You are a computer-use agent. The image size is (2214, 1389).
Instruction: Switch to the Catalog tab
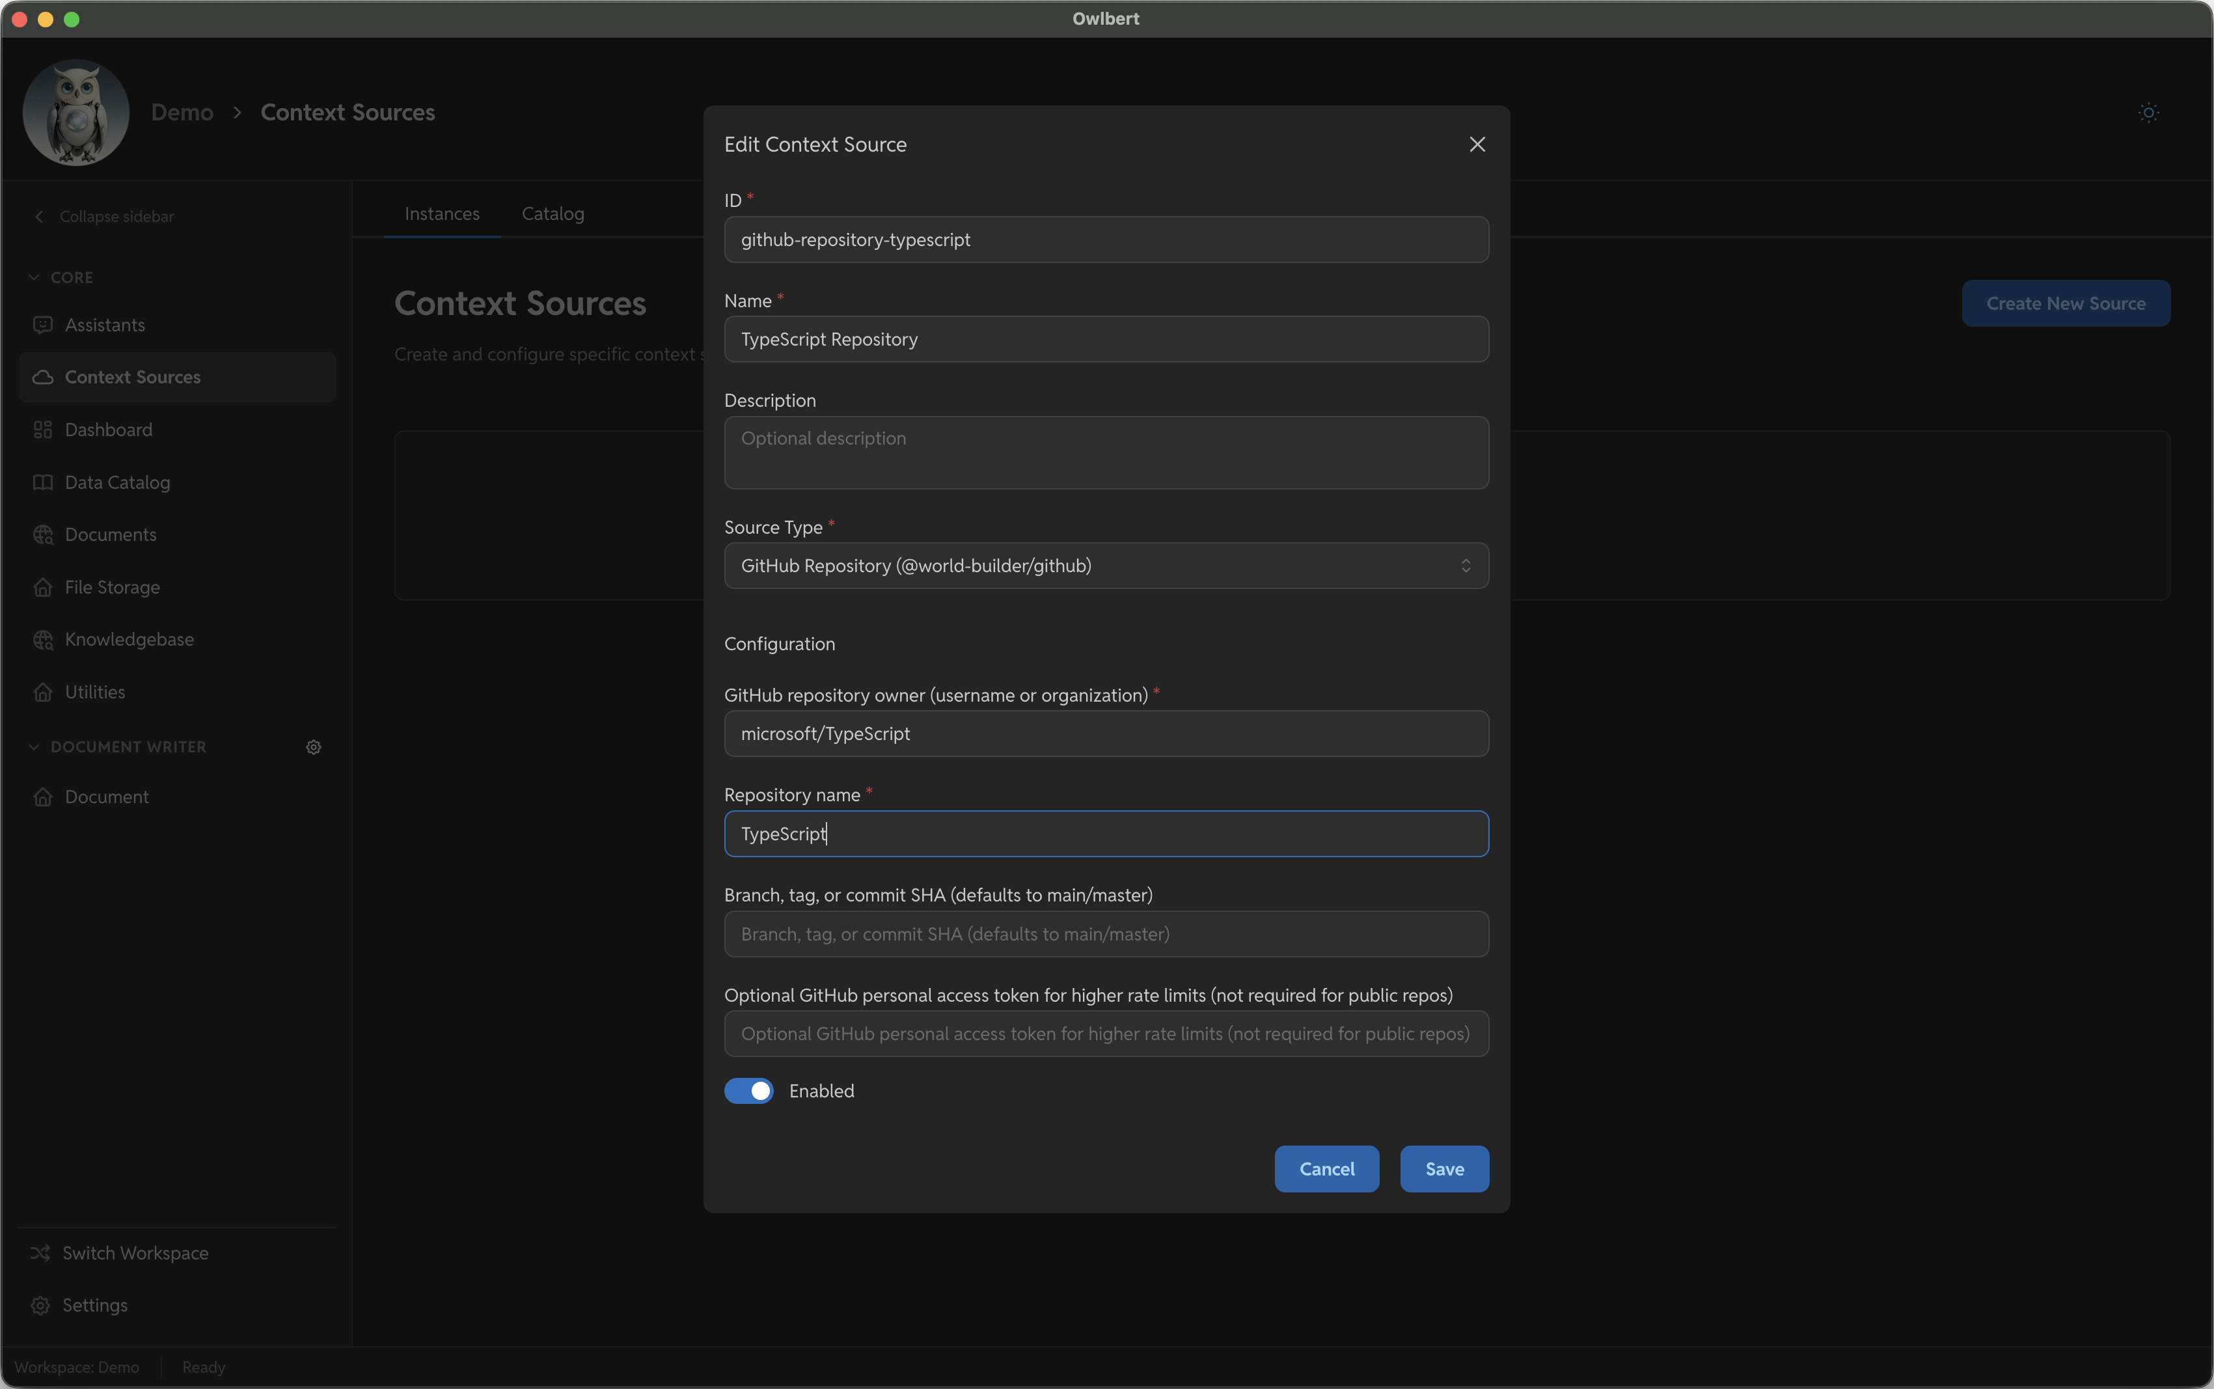pyautogui.click(x=553, y=213)
